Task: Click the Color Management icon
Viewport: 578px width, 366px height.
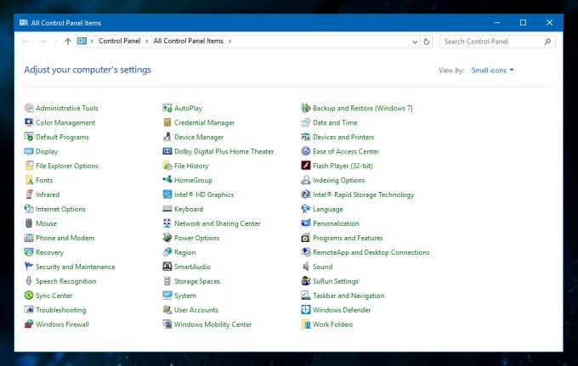Action: coord(29,122)
